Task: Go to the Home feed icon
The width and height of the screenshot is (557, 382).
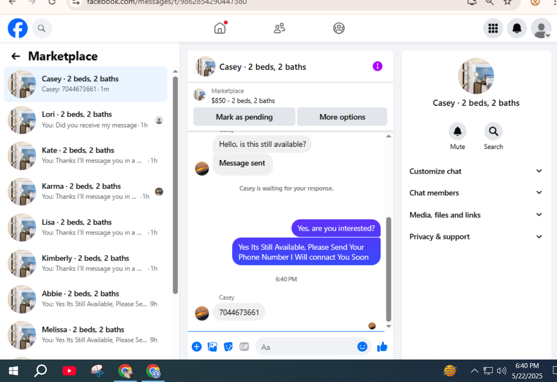Action: click(x=220, y=28)
